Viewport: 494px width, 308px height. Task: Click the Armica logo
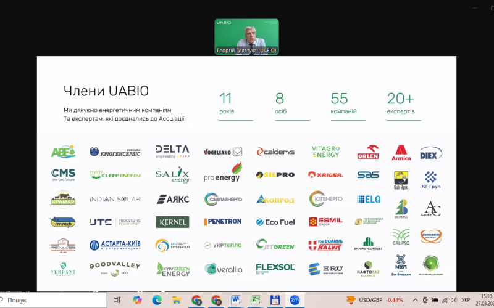click(401, 153)
